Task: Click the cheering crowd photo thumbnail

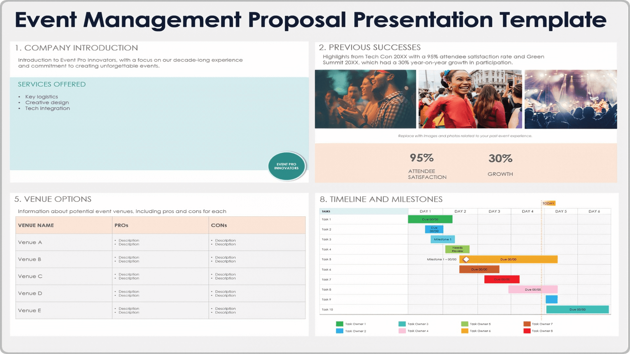Action: click(365, 99)
